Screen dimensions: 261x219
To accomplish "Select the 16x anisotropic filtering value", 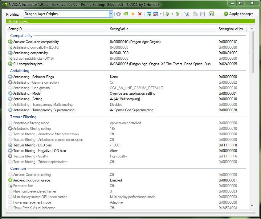I will pos(112,129).
